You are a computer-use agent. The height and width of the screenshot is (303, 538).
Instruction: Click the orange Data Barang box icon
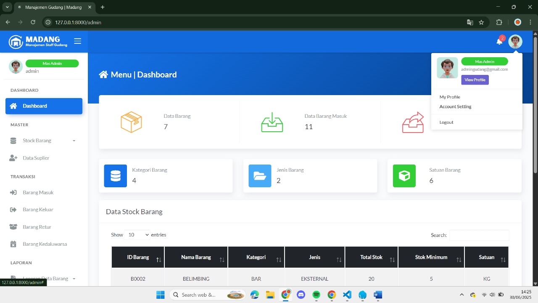(131, 122)
